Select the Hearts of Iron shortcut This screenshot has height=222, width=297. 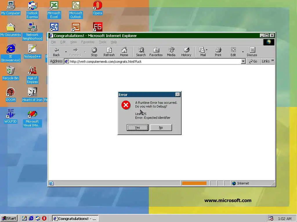click(32, 95)
